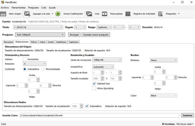Image resolution: width=195 pixels, height=126 pixels.
Task: Switch to the Resumen tab
Action: 8,42
